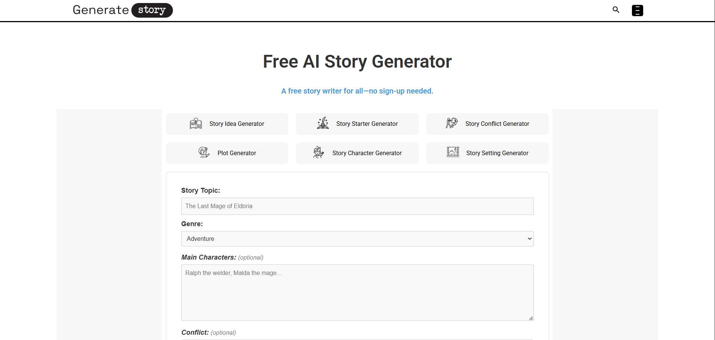Open Story Character Generator text

pos(367,153)
